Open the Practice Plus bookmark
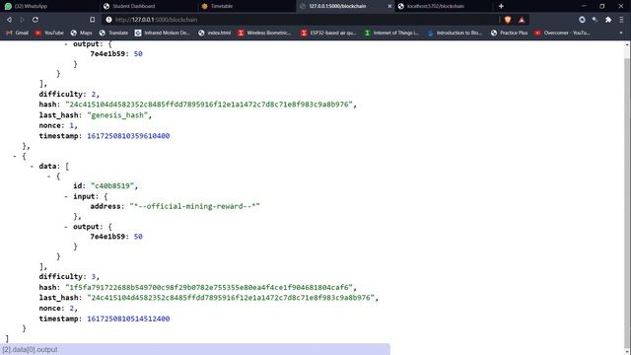This screenshot has width=631, height=355. [x=509, y=33]
